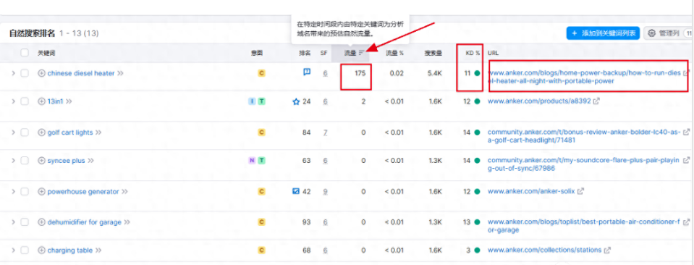Click KD value 3 in charging table row
The height and width of the screenshot is (265, 694).
(468, 251)
